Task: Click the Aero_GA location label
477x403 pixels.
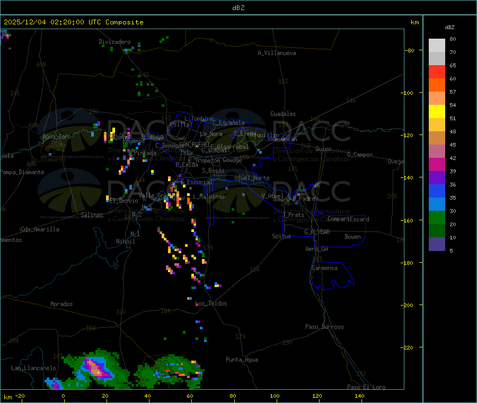Action: (x=316, y=249)
